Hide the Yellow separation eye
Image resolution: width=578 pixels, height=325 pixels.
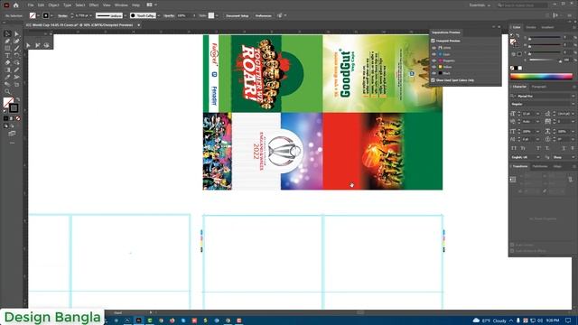pos(433,67)
